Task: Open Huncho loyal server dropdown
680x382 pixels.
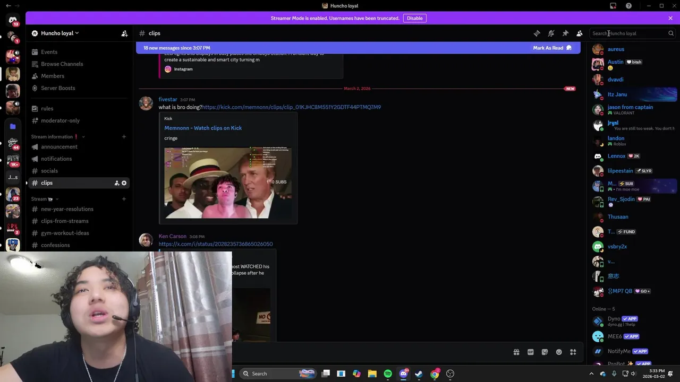Action: click(59, 33)
